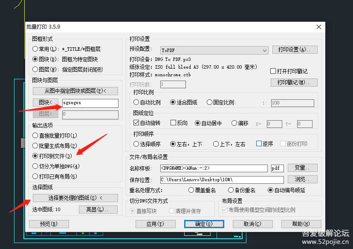Enable 打开打印戳记 checkbox

273,71
